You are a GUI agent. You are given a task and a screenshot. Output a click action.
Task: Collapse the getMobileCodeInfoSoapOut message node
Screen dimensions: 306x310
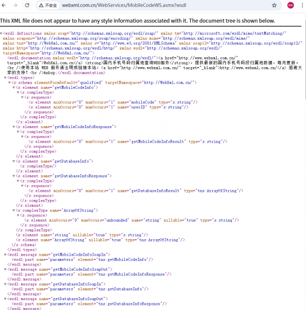5,270
